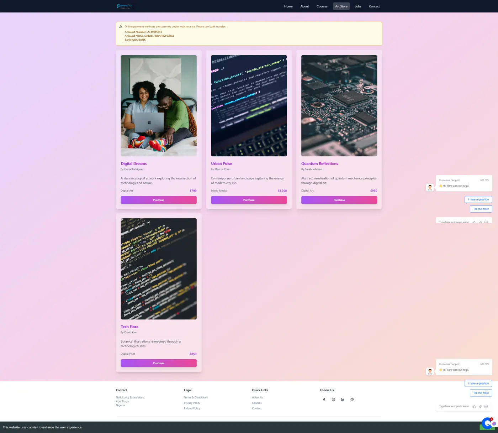Click the warning triangle in the payment notice
The image size is (498, 433).
coord(121,27)
